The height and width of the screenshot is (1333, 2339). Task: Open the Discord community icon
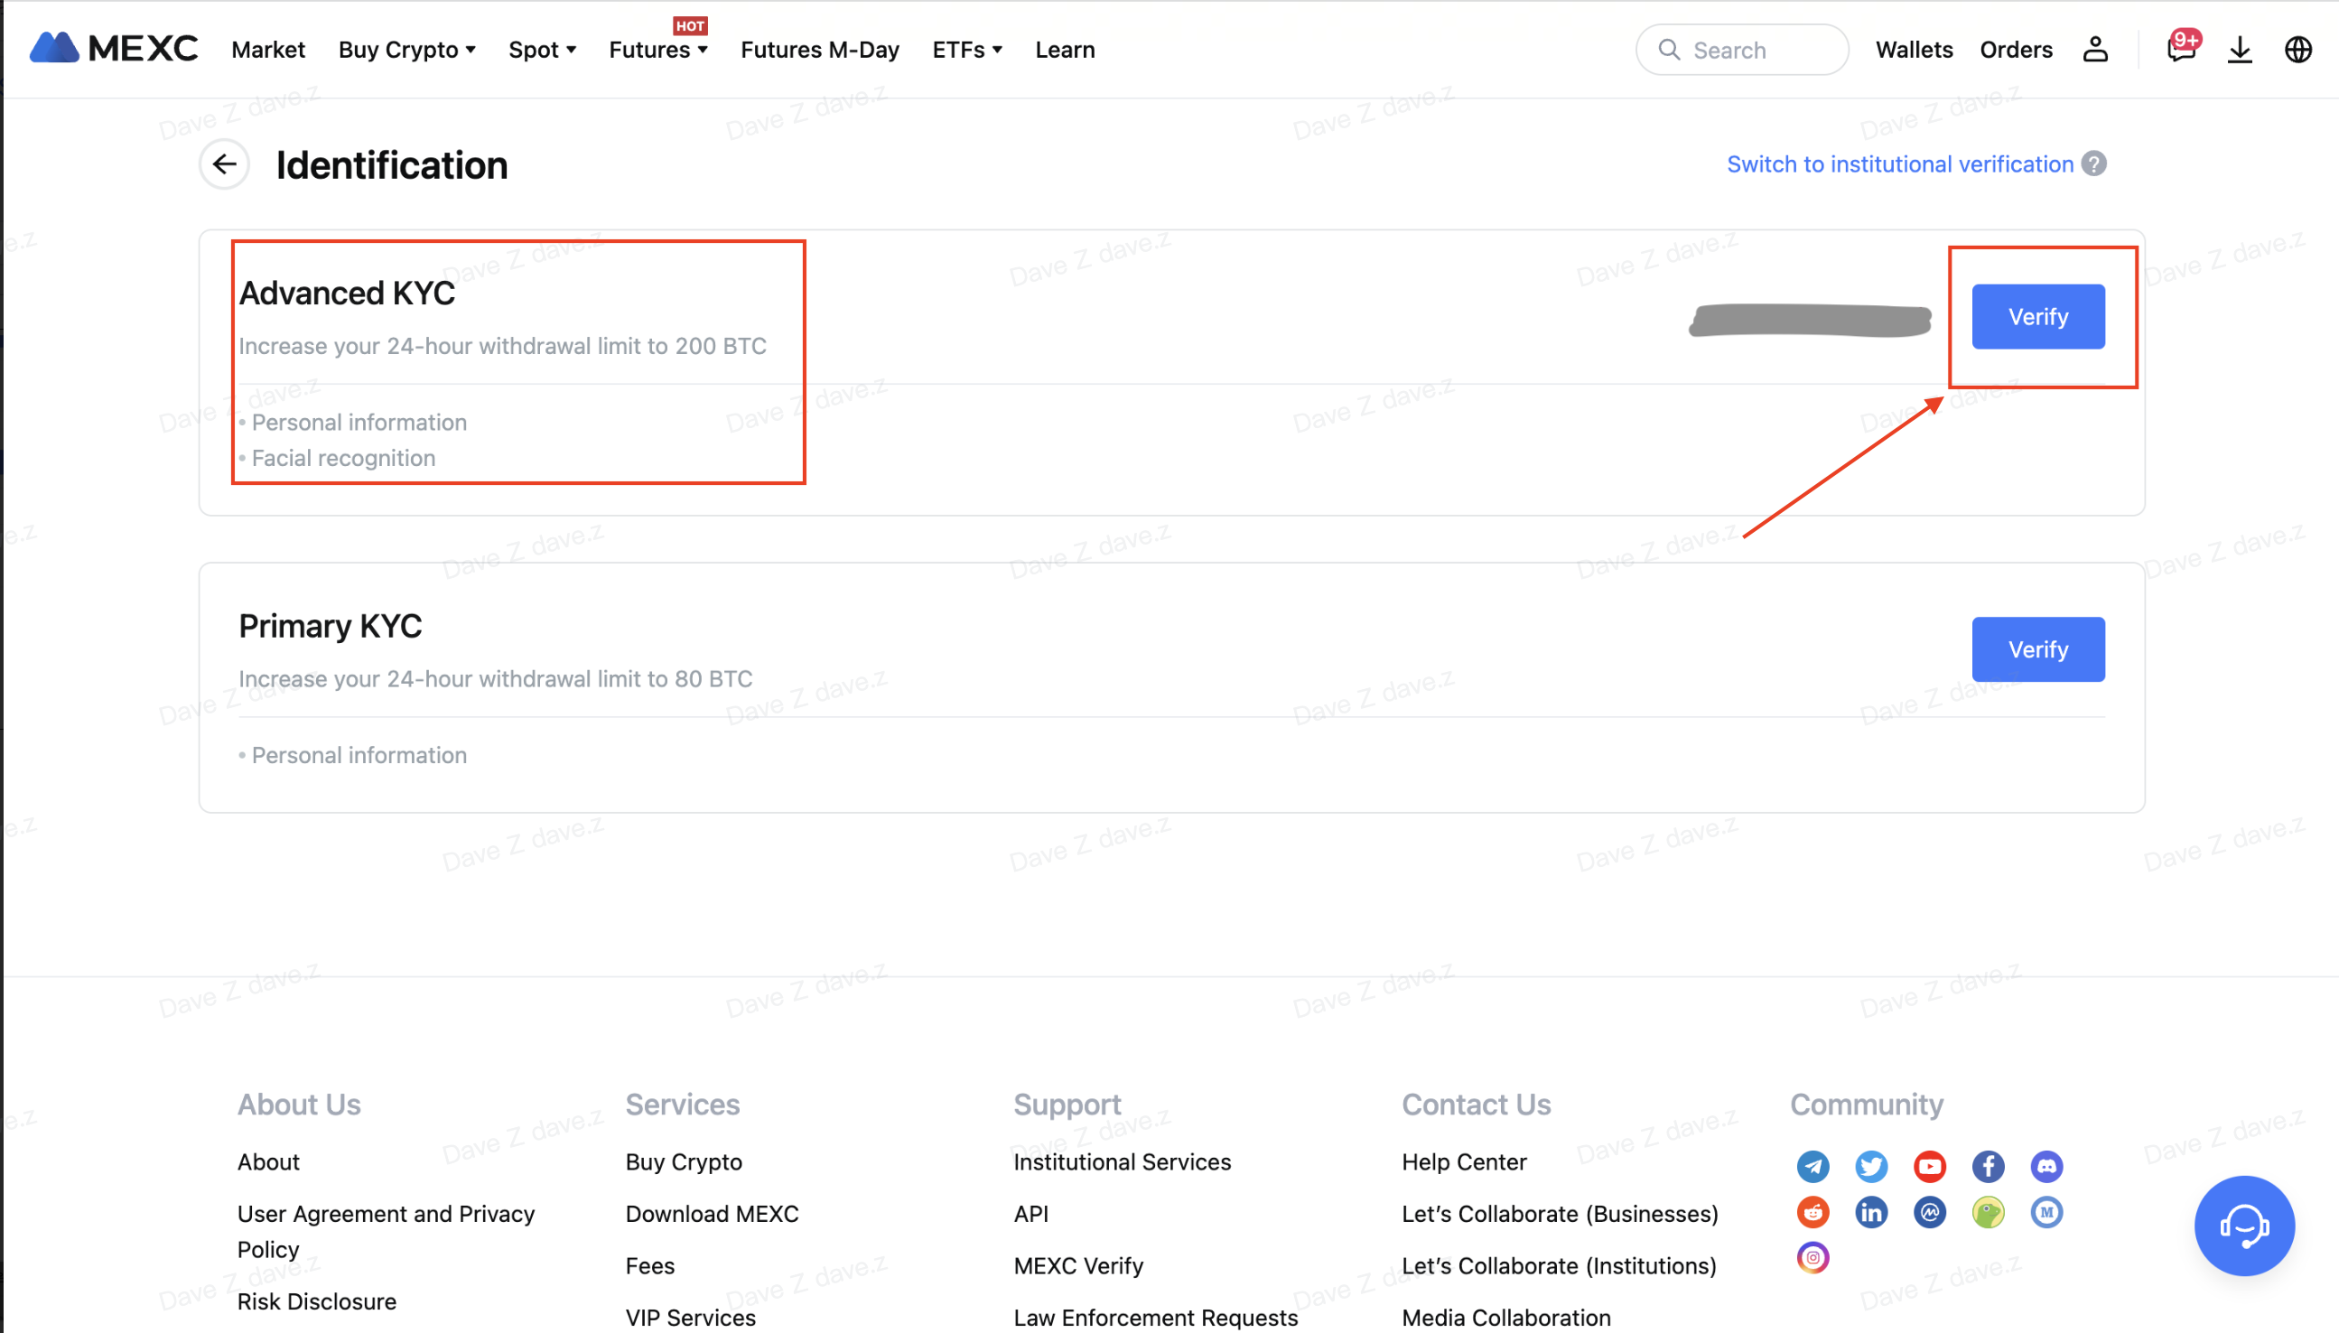pos(2047,1165)
